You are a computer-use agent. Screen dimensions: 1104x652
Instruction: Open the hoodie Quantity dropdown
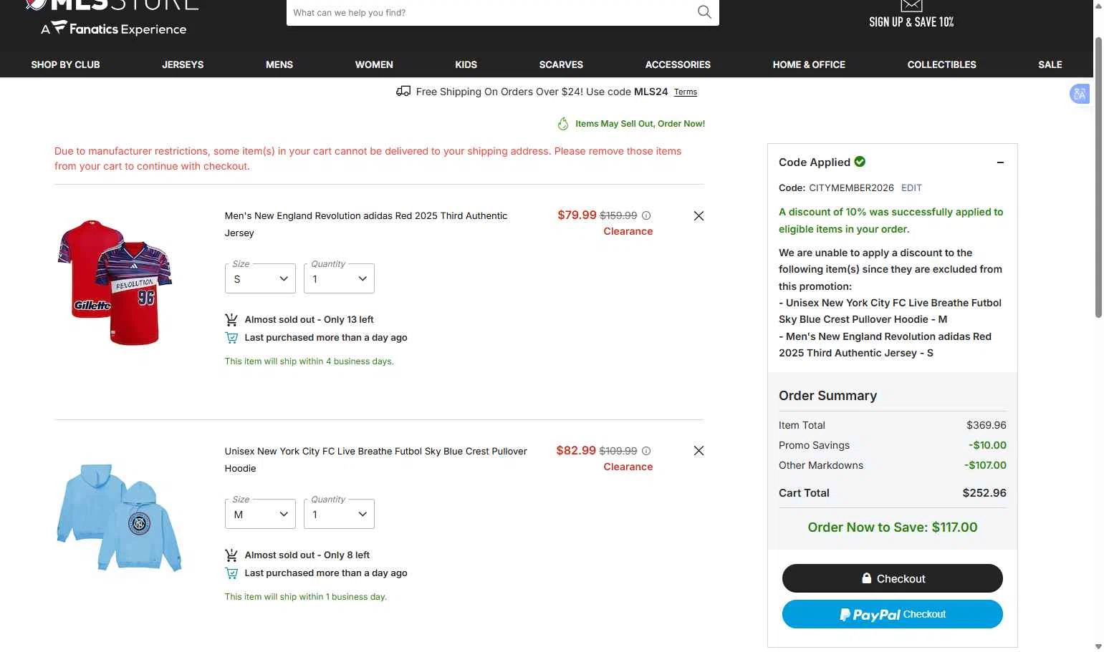click(x=339, y=514)
